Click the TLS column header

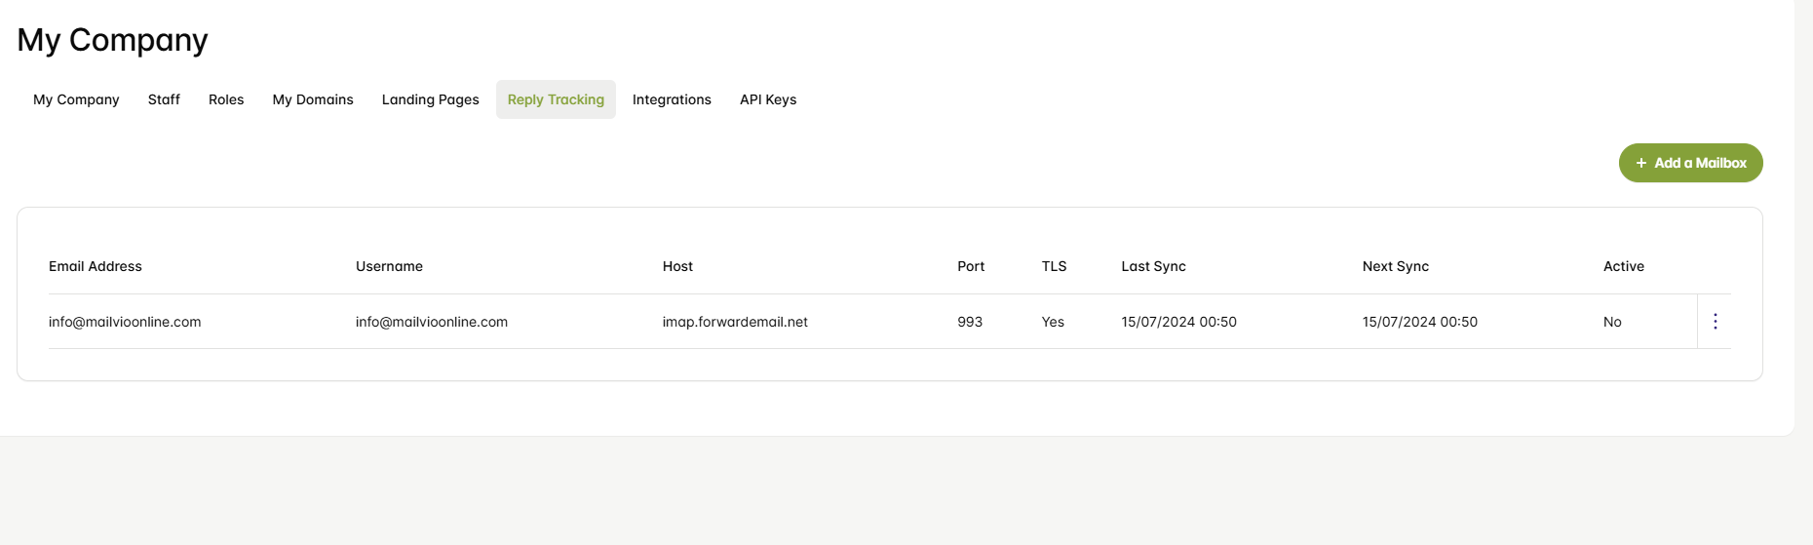tap(1054, 266)
